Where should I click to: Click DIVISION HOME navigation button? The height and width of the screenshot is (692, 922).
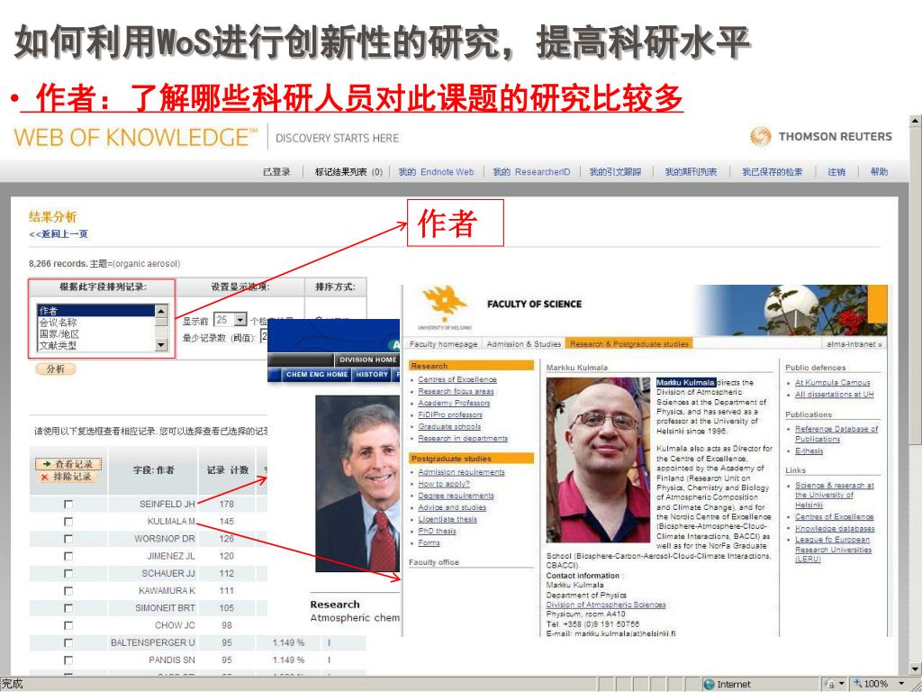pos(367,360)
